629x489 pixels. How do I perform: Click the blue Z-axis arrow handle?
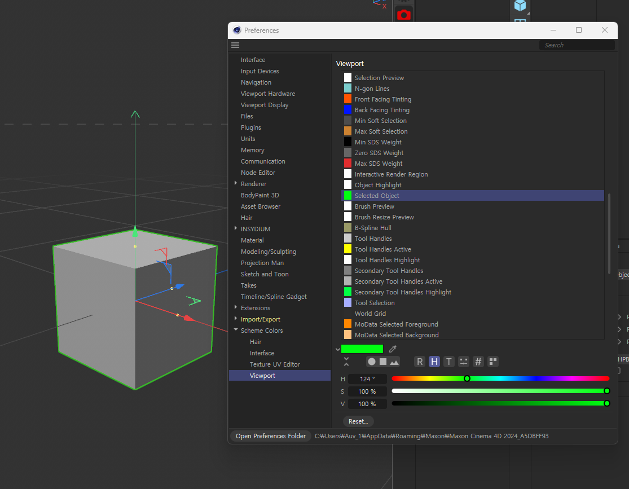179,286
